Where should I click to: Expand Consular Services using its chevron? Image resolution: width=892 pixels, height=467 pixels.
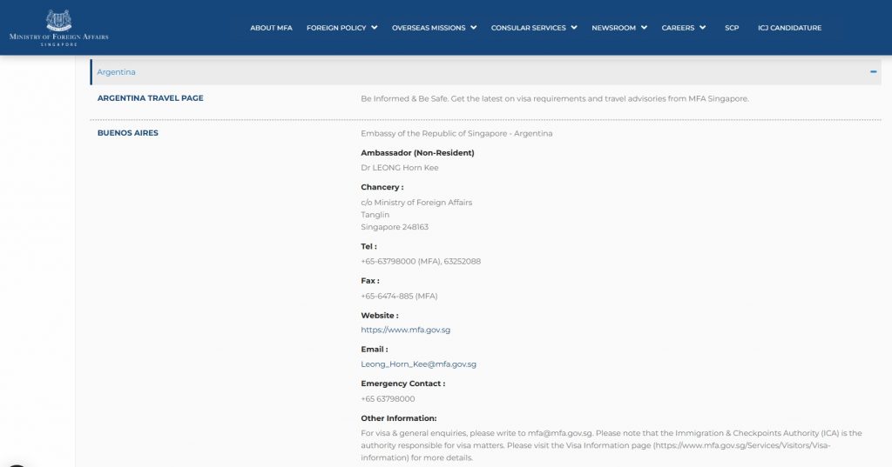pyautogui.click(x=574, y=28)
